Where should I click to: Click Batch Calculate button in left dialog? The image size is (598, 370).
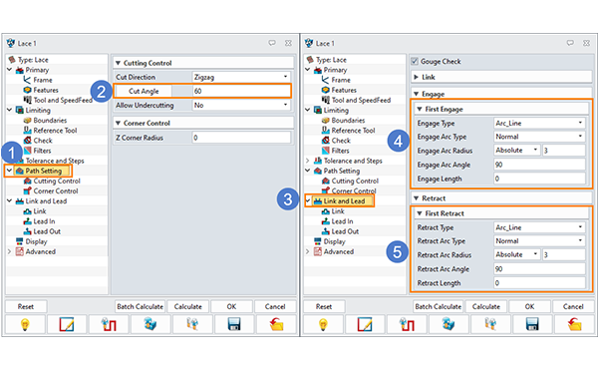tap(140, 306)
